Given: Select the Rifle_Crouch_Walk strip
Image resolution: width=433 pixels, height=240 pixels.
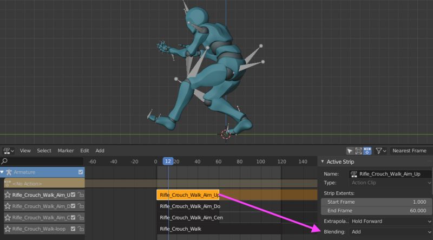Looking at the screenshot, I should [219, 229].
